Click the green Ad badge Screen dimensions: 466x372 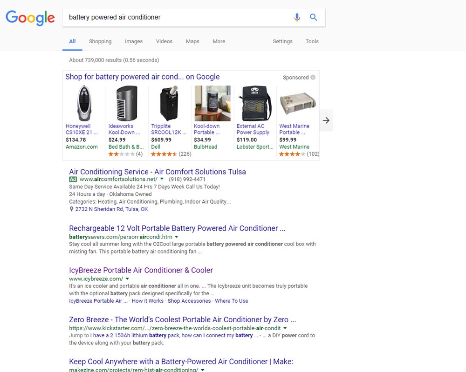[x=73, y=179]
